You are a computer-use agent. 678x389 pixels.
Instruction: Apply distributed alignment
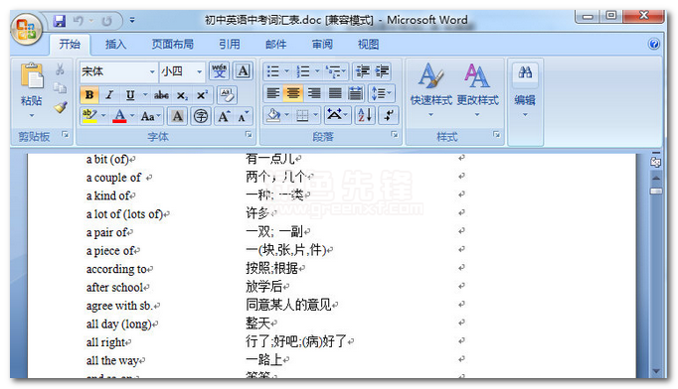click(356, 93)
